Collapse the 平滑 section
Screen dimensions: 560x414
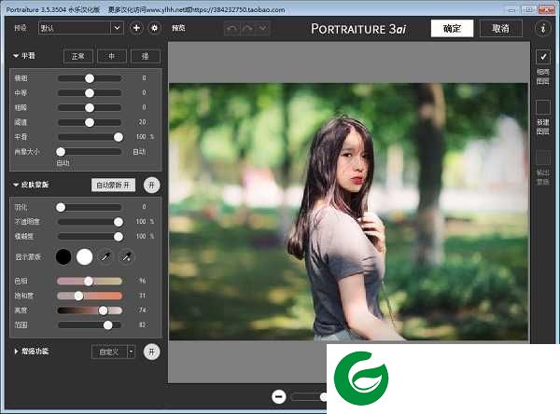pos(16,56)
